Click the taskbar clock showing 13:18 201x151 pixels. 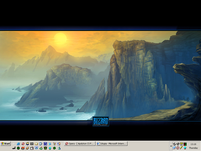point(193,144)
